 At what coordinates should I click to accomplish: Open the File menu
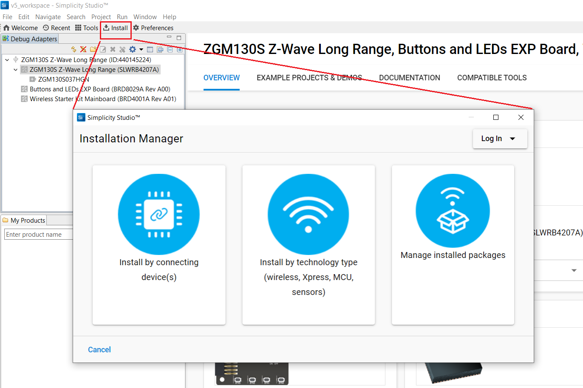[x=7, y=17]
